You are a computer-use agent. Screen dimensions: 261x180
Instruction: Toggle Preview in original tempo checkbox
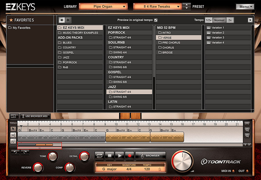click(156, 20)
